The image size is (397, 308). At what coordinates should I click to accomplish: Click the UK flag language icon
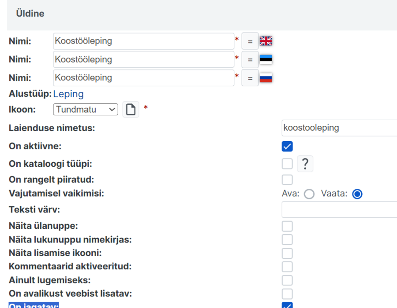point(266,41)
